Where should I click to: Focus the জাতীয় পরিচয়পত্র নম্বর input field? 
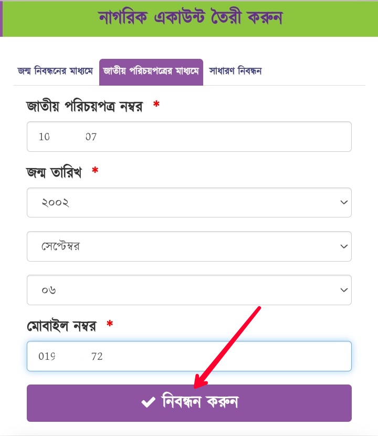(x=189, y=137)
